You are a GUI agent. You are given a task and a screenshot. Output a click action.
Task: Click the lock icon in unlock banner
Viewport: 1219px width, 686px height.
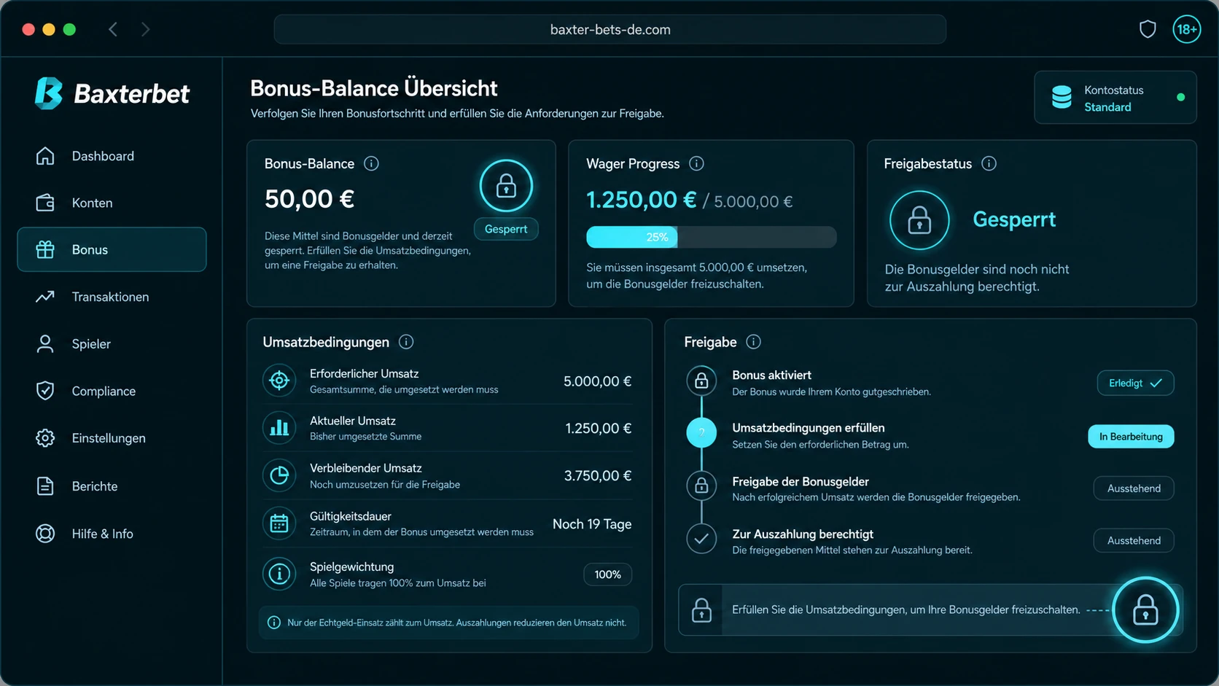701,610
